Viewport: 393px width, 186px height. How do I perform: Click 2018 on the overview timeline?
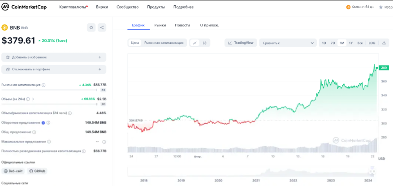tap(144, 181)
